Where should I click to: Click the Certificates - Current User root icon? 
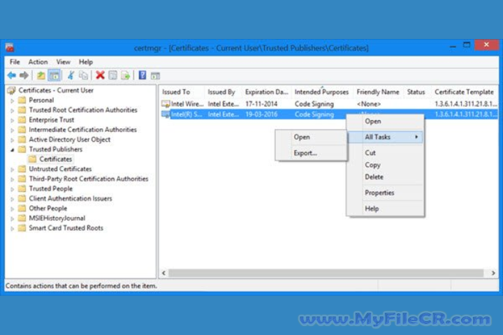[12, 91]
